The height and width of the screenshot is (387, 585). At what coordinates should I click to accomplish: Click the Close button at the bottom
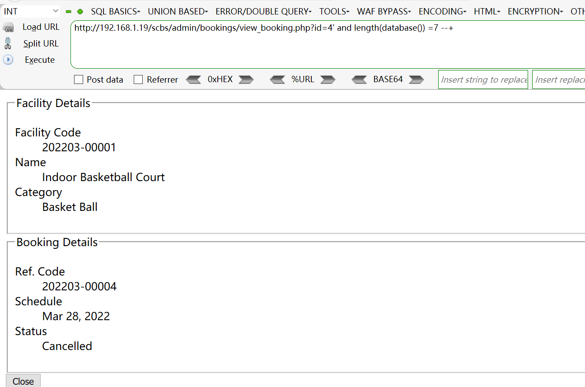23,381
